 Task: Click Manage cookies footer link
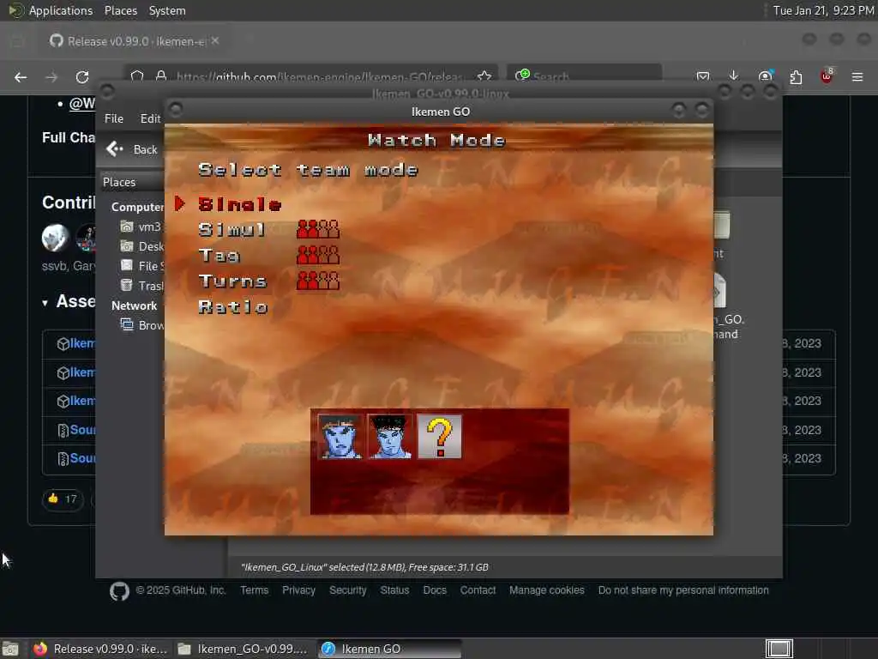coord(546,590)
